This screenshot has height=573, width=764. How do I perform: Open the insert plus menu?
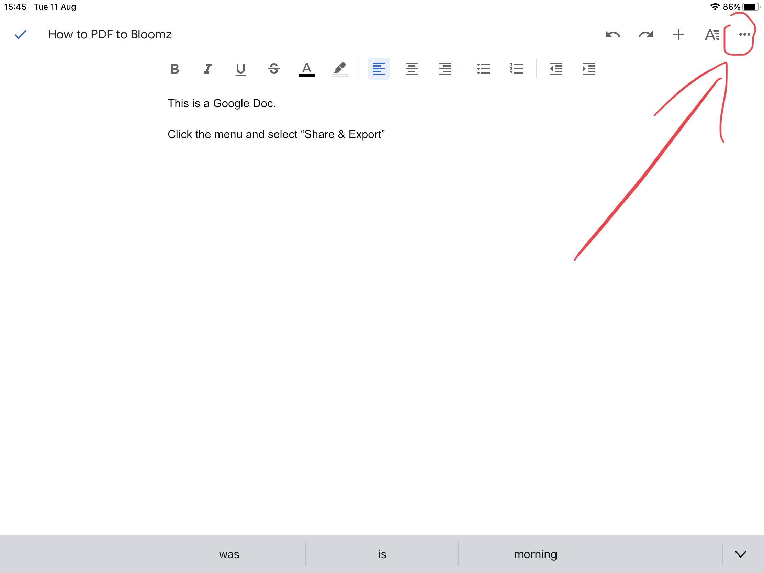click(678, 35)
